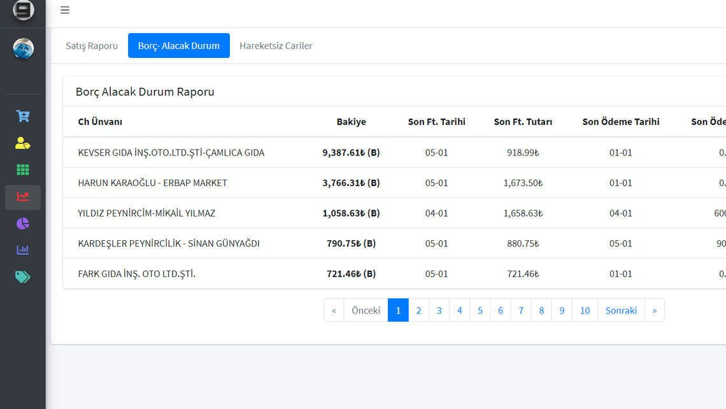Toggle sidebar with the hamburger menu icon
This screenshot has height=409, width=726.
click(65, 10)
